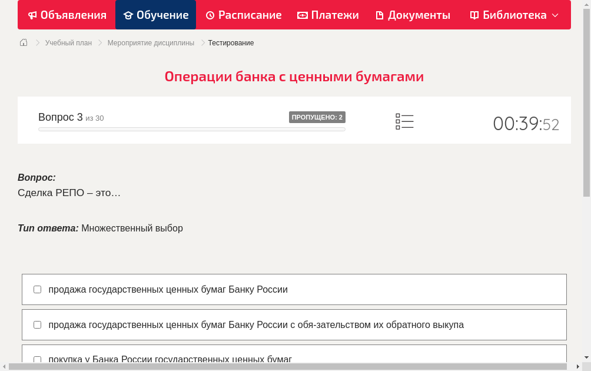Click the scroll-down arrow of vertical scrollbar
The height and width of the screenshot is (371, 591).
coord(586,357)
